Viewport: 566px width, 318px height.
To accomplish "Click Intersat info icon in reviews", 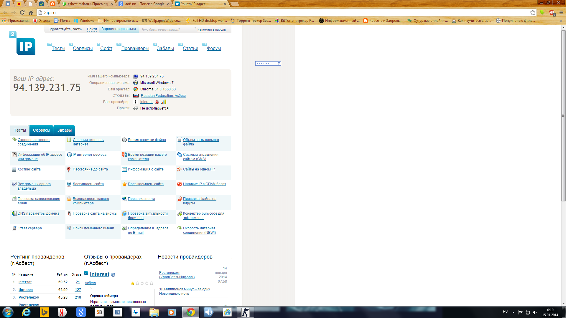I will (113, 275).
